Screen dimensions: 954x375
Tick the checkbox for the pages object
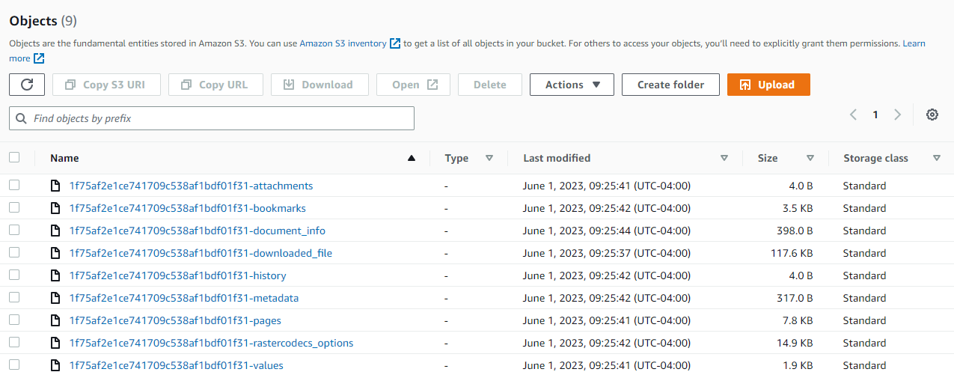(14, 320)
